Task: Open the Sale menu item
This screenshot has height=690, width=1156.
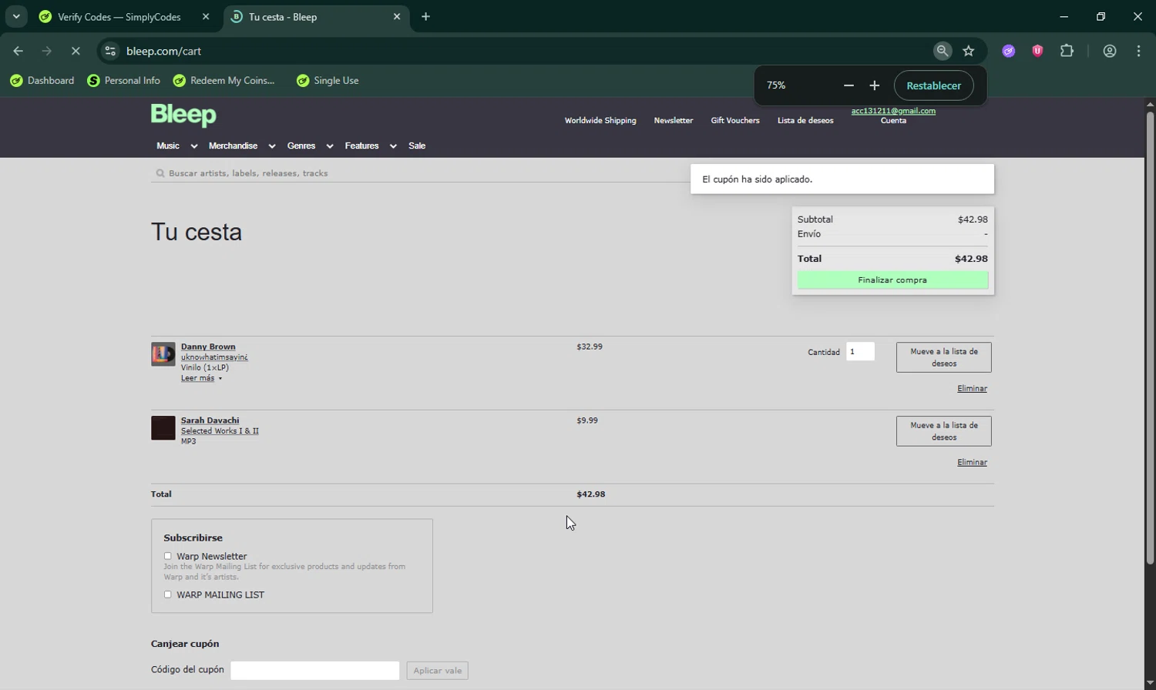Action: (417, 146)
